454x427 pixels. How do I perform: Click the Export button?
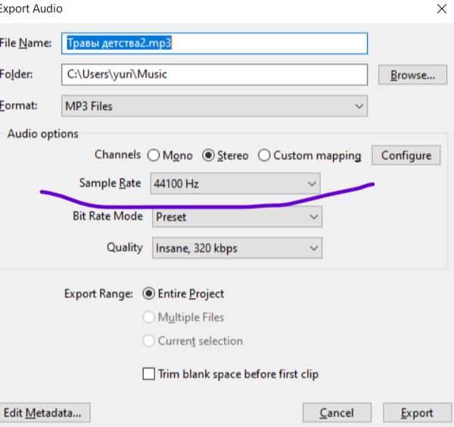point(417,413)
